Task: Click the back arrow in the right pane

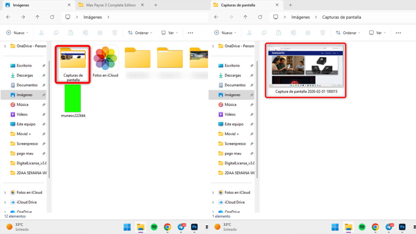Action: (216, 17)
